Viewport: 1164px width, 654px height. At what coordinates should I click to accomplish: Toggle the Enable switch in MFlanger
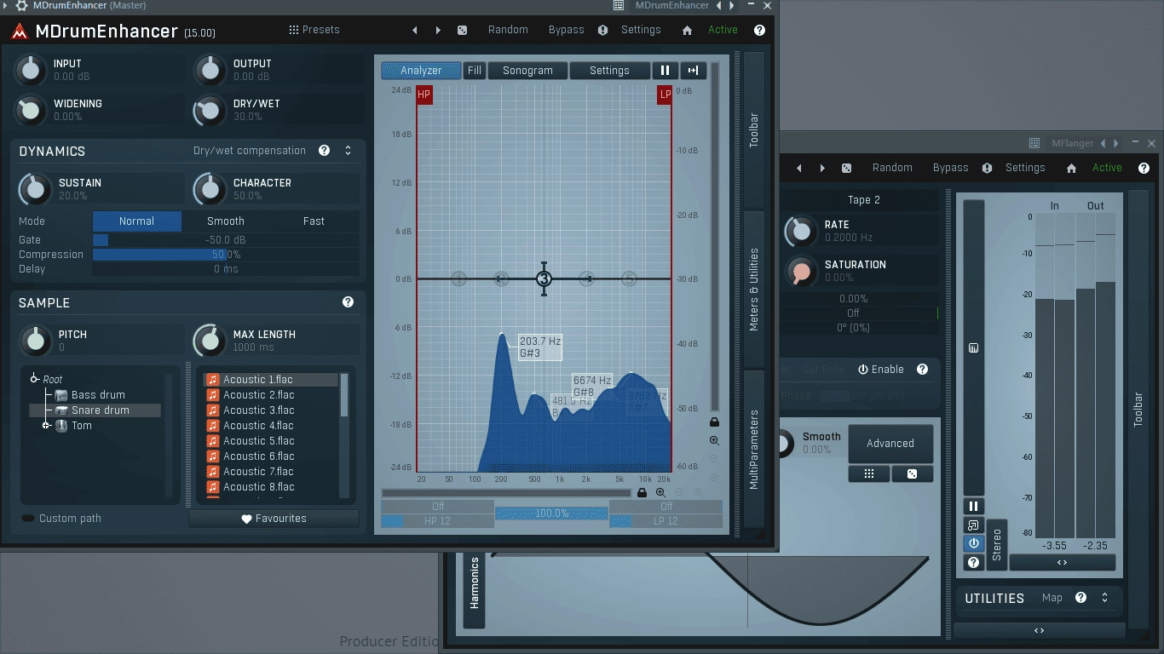tap(880, 370)
